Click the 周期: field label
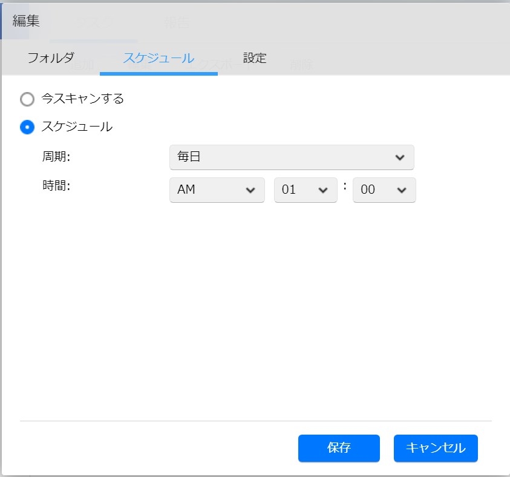Image resolution: width=510 pixels, height=477 pixels. pyautogui.click(x=56, y=157)
